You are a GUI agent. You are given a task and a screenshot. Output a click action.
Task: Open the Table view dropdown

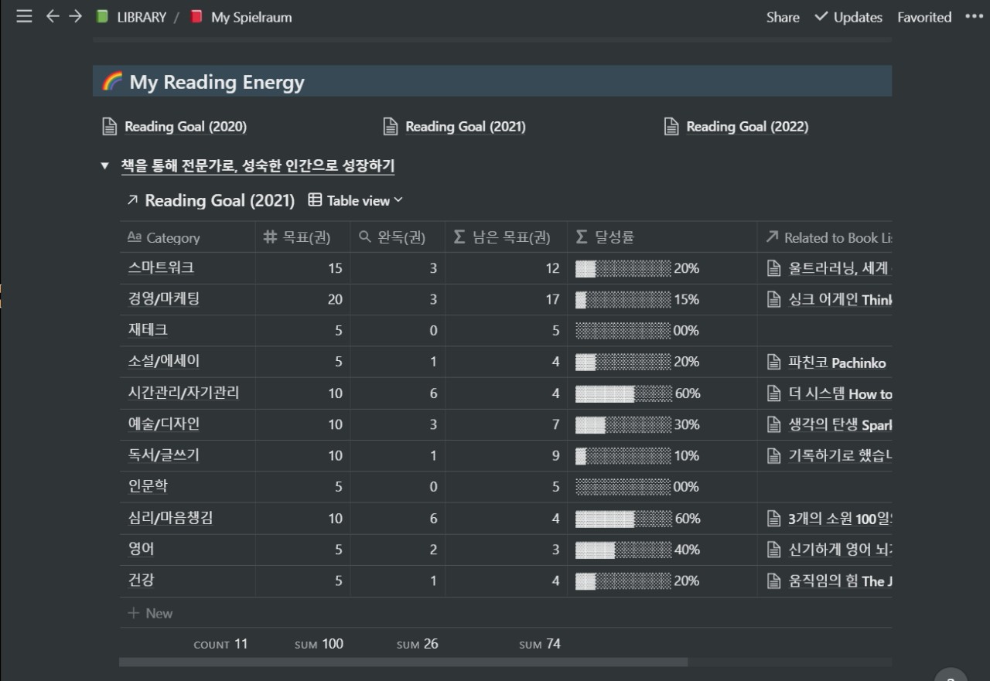click(x=356, y=200)
